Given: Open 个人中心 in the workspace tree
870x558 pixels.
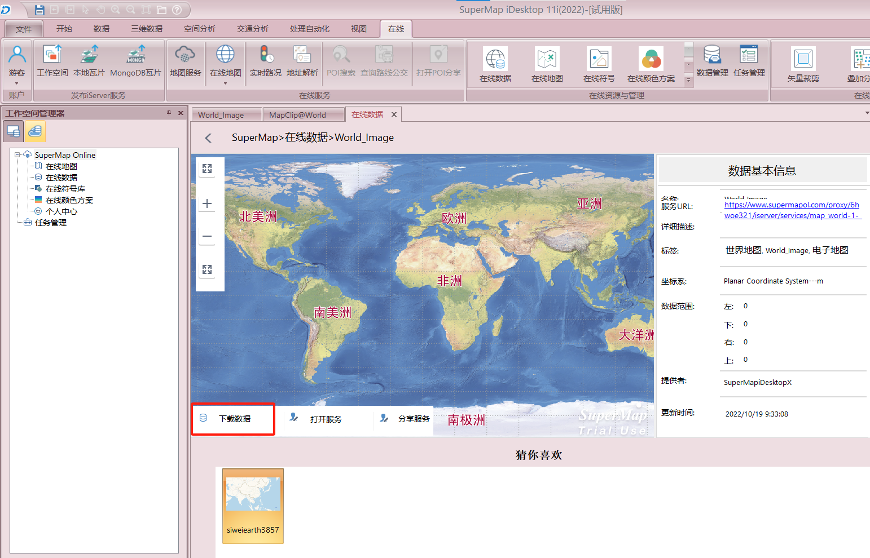Looking at the screenshot, I should (61, 211).
